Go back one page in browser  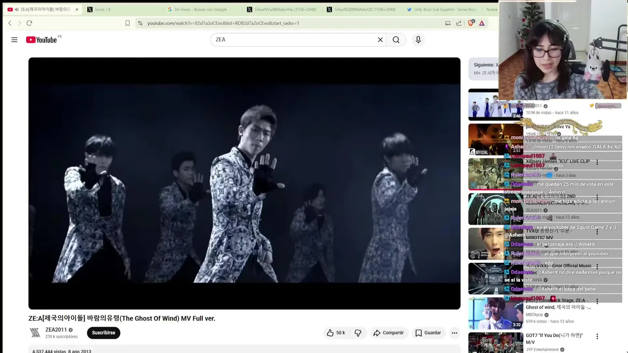click(x=10, y=23)
